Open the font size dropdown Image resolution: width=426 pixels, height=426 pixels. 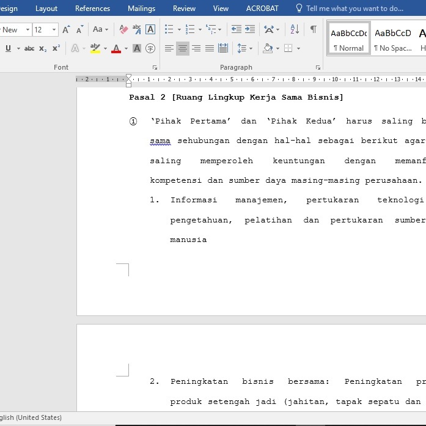[x=54, y=29]
